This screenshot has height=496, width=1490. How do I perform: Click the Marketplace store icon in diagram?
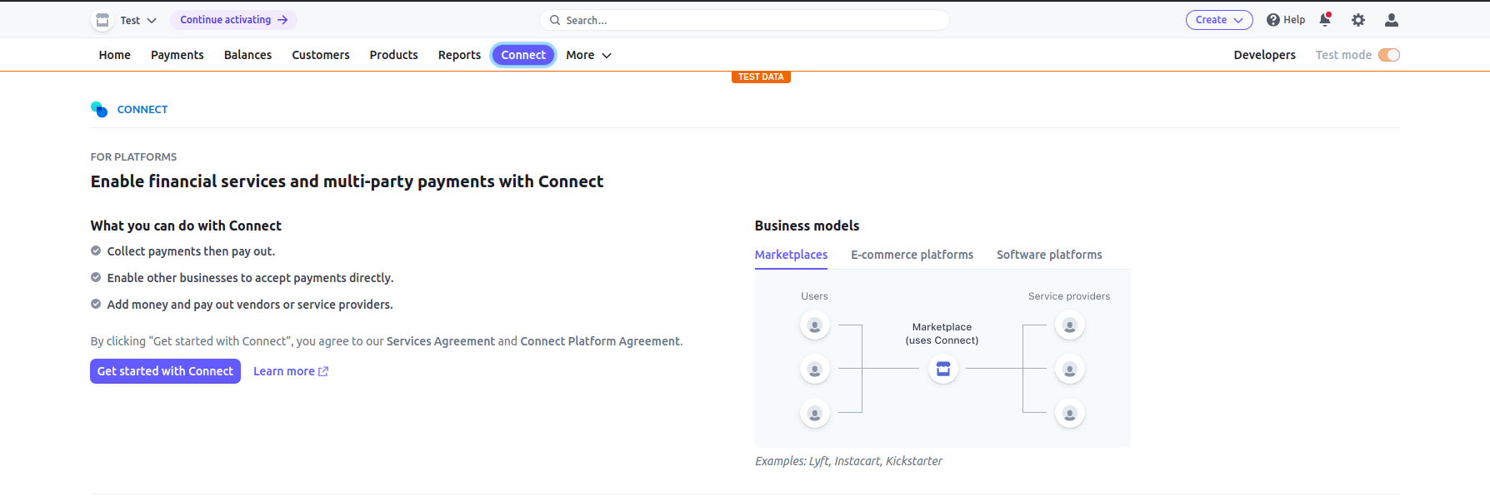(x=943, y=369)
